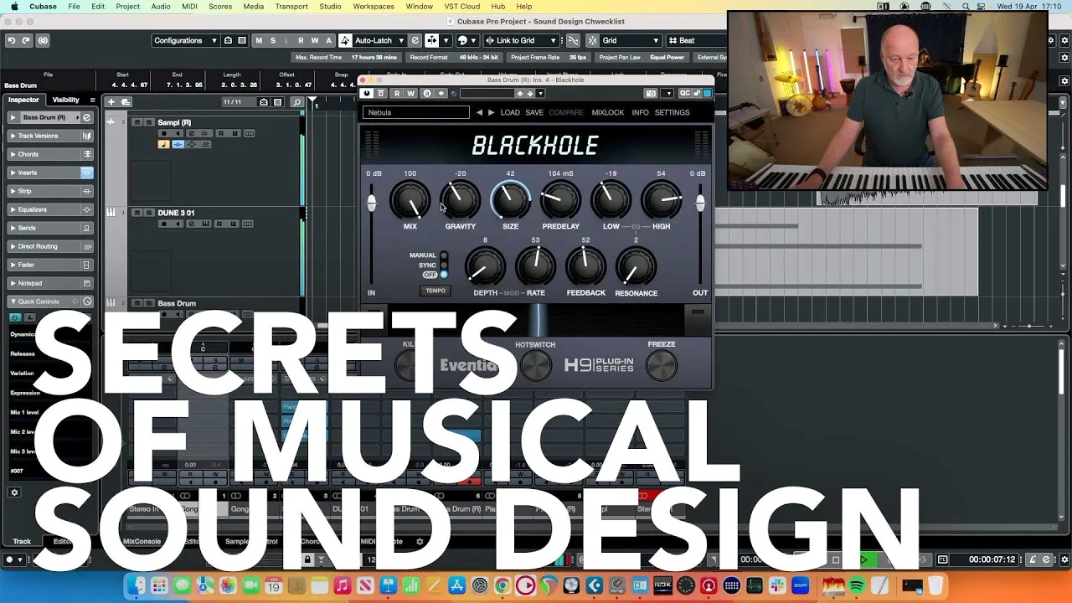Click the MIX knob in Blackhole
The image size is (1072, 603).
tap(410, 201)
